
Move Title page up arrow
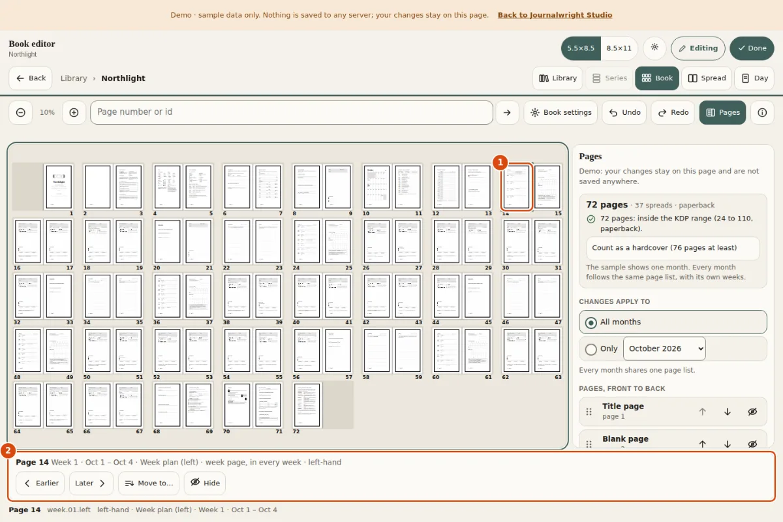pyautogui.click(x=703, y=412)
